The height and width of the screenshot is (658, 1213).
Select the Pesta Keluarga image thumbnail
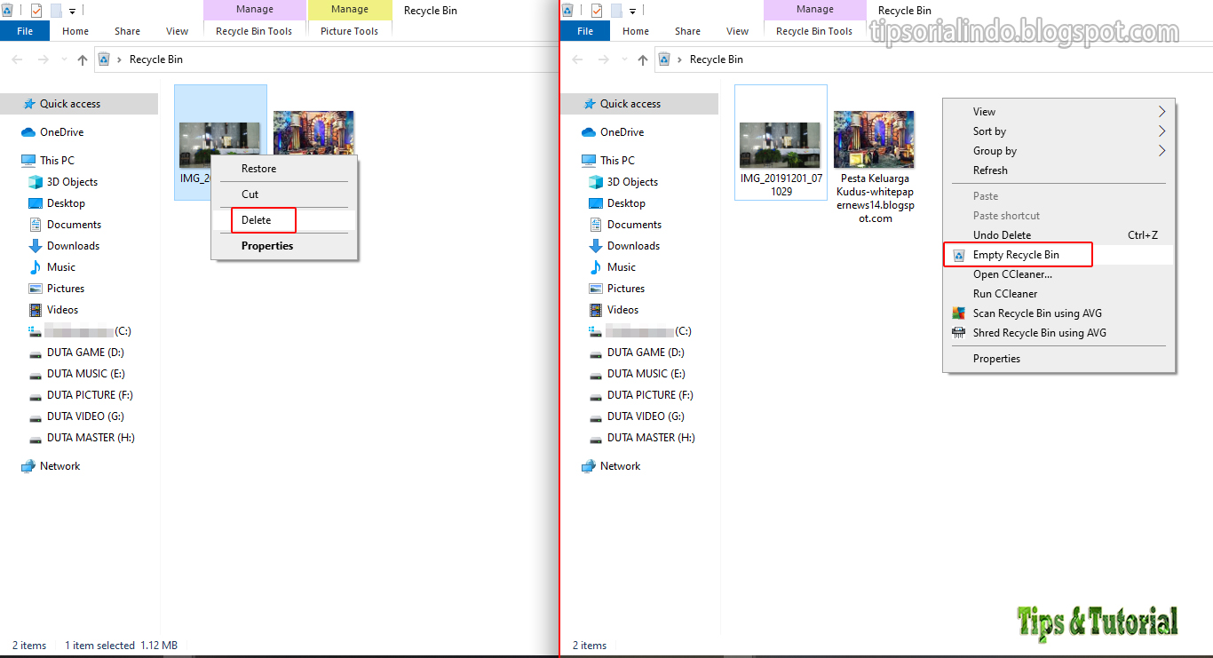click(874, 139)
